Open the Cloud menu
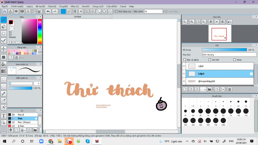The height and width of the screenshot is (145, 258). (123, 6)
